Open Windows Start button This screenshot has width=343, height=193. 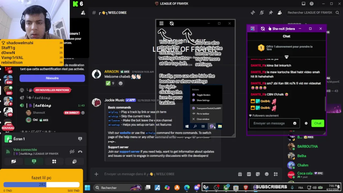(87, 188)
